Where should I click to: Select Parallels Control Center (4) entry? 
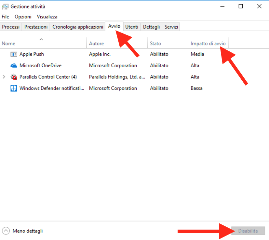pos(48,77)
